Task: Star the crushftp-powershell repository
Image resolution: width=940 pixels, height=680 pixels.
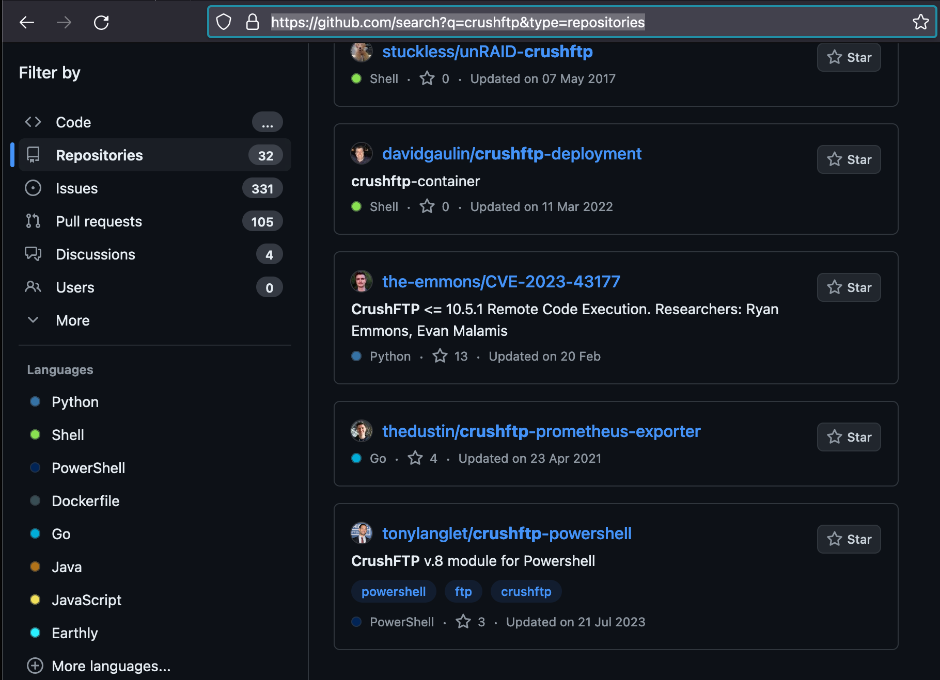Action: pyautogui.click(x=849, y=539)
